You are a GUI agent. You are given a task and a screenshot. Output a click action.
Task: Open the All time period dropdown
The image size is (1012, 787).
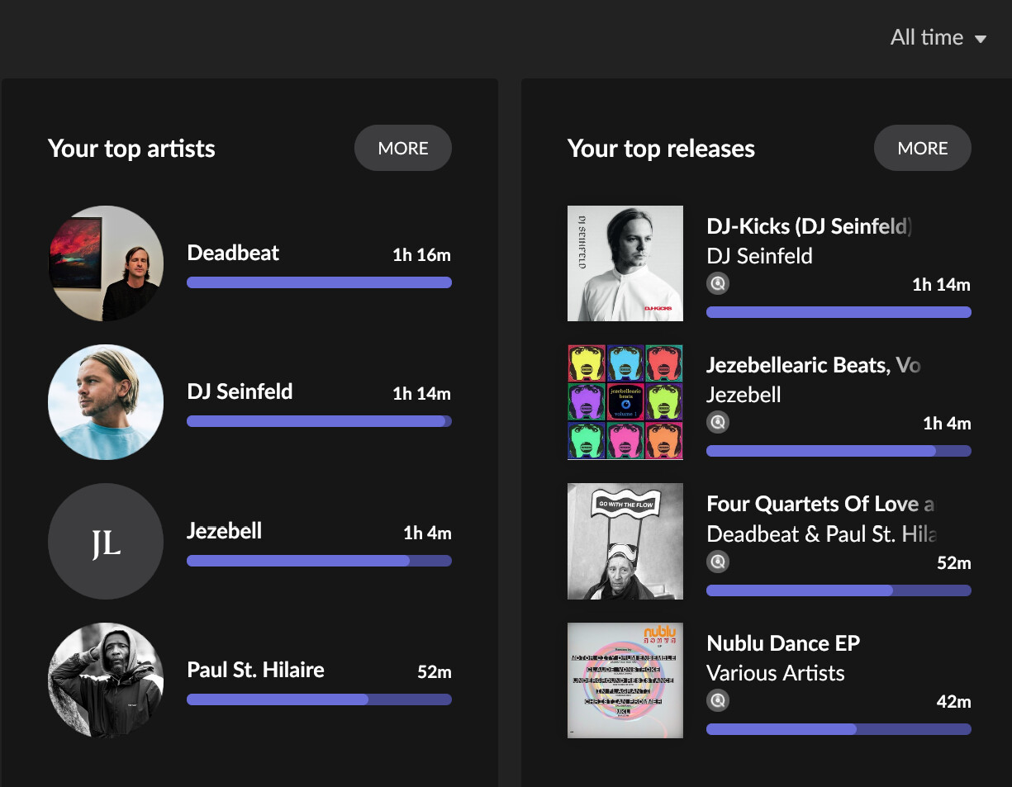click(938, 38)
